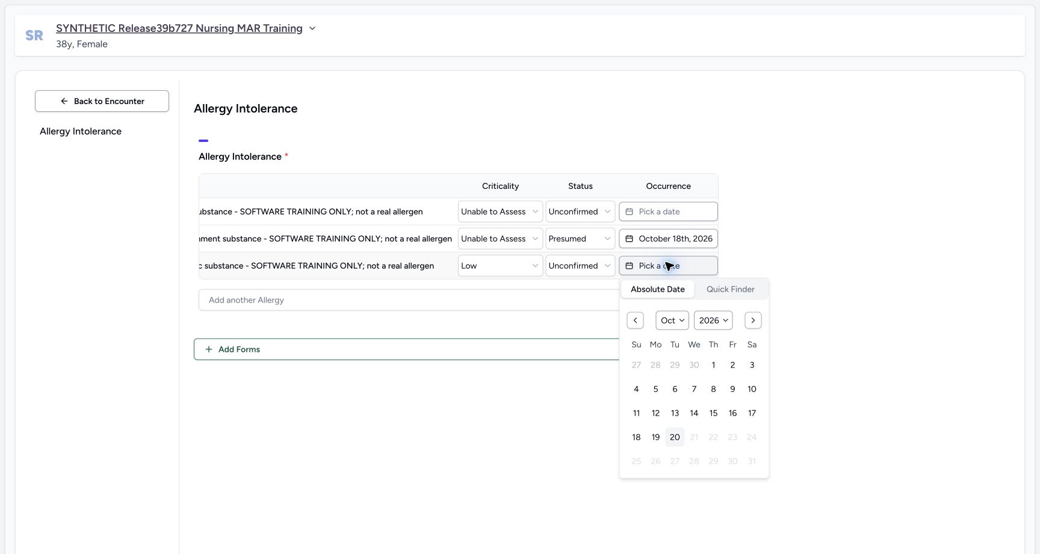The height and width of the screenshot is (554, 1040).
Task: Go to next month in calendar
Action: [753, 321]
